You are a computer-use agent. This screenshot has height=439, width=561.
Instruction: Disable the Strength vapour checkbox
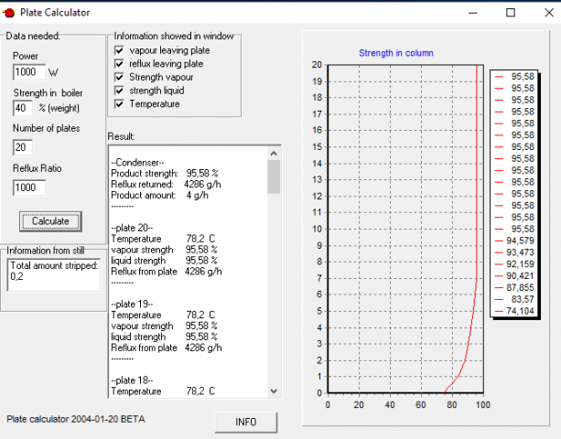119,77
